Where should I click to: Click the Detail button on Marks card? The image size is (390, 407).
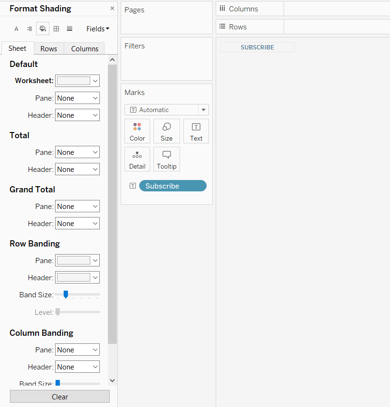coord(137,159)
